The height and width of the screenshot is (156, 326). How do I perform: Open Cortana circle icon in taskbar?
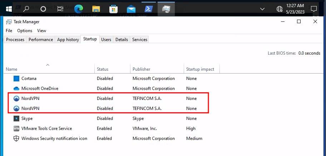(x=43, y=9)
